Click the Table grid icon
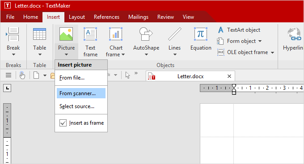304x164 pixels. (x=39, y=34)
